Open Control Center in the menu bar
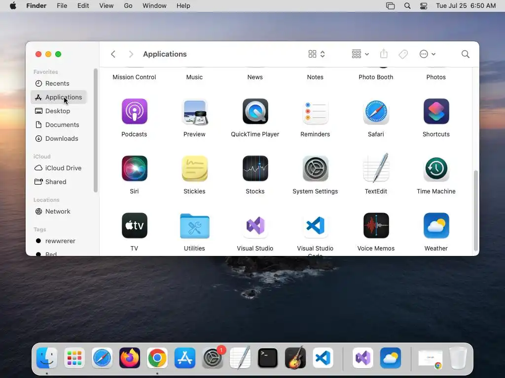Screen dimensions: 505x378 pyautogui.click(x=424, y=6)
